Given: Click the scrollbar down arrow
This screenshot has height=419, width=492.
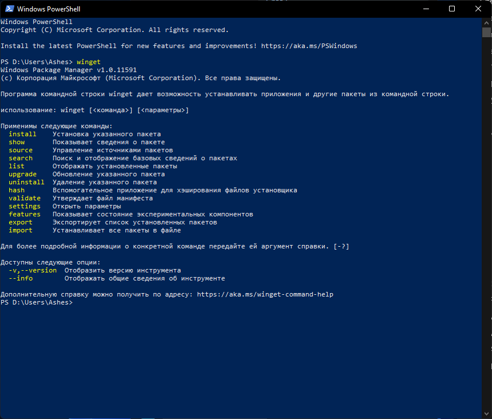Looking at the screenshot, I should coord(486,414).
